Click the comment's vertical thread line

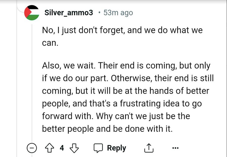[x=32, y=82]
